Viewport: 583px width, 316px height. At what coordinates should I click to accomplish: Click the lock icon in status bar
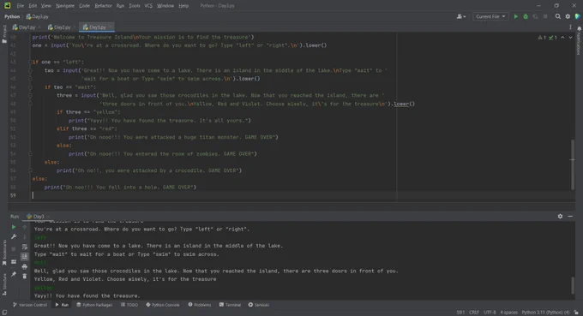point(576,313)
